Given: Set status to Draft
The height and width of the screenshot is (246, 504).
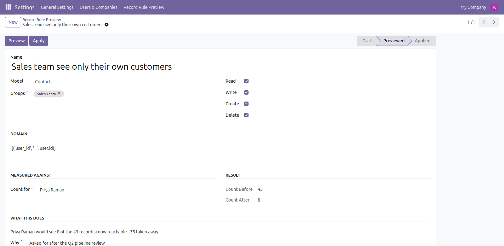Looking at the screenshot, I should 367,41.
